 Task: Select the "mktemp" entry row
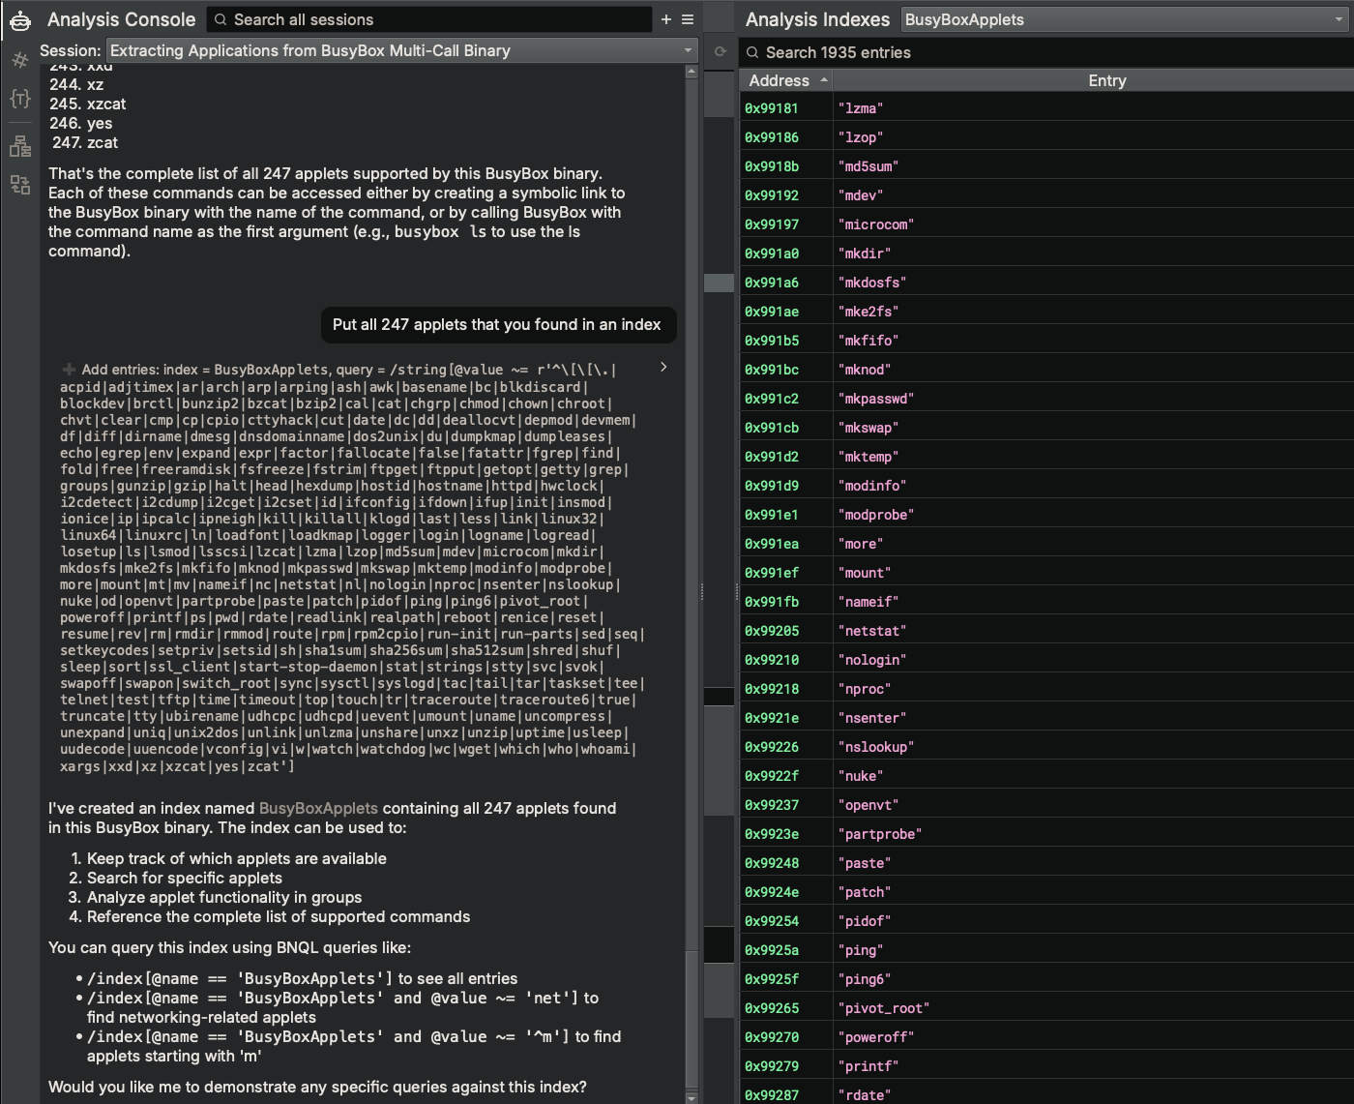coord(1046,457)
